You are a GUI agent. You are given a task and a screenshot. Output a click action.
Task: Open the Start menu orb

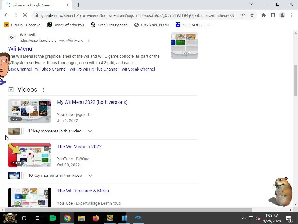point(10,218)
